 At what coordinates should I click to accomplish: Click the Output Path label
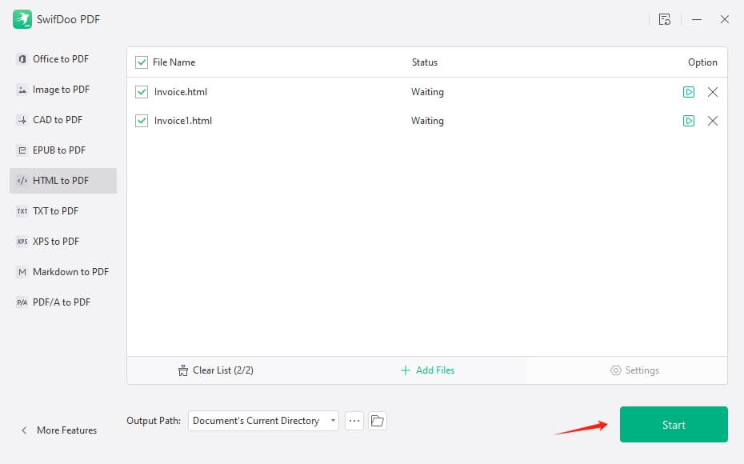[154, 421]
